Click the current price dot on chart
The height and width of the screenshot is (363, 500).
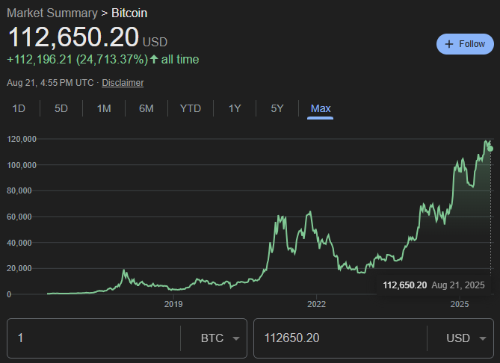490,149
